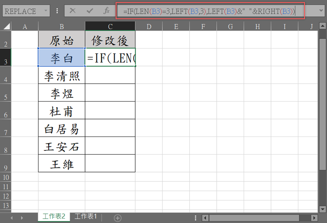Image resolution: width=327 pixels, height=223 pixels.
Task: Click the Select All corner triangle
Action: (6, 26)
